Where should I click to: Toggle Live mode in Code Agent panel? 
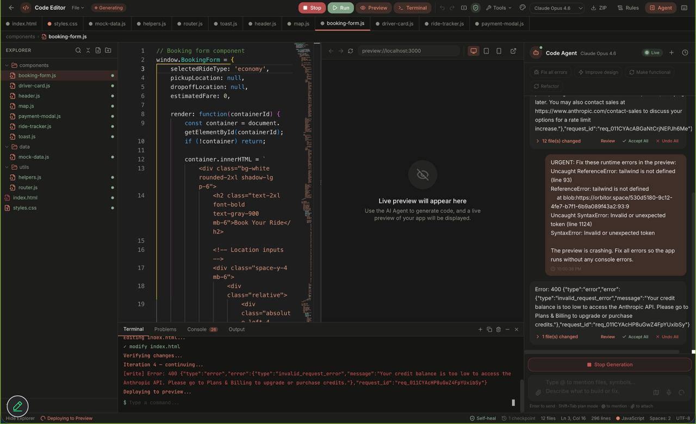pyautogui.click(x=652, y=53)
